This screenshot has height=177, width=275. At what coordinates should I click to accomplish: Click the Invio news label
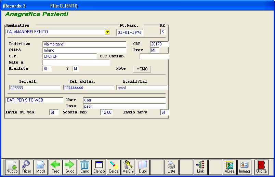pos(135,112)
